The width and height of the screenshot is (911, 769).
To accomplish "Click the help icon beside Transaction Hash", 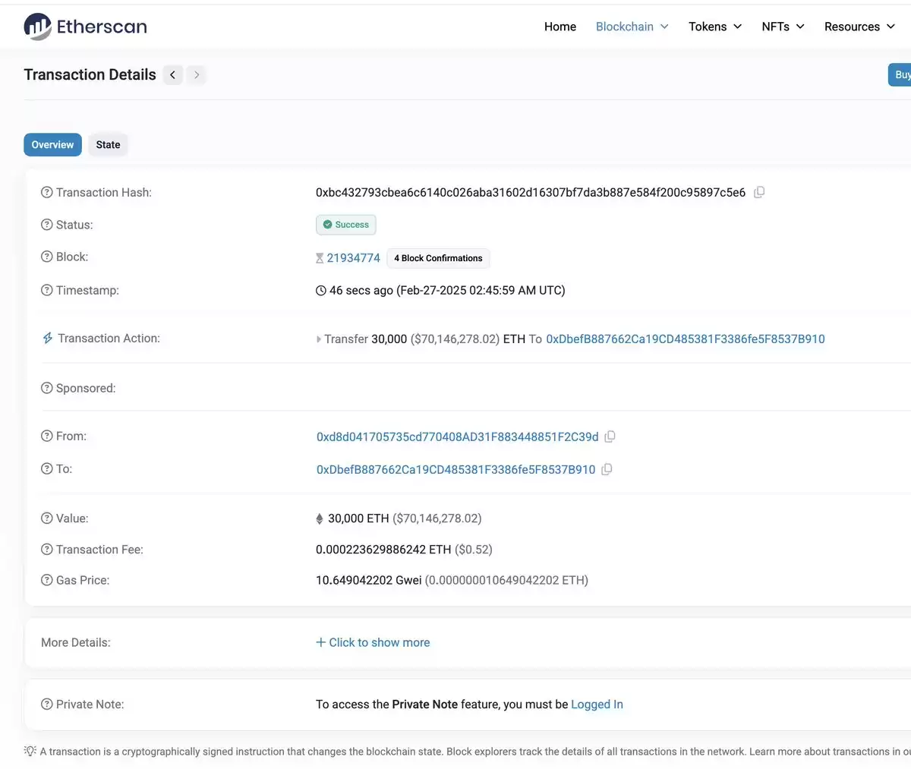I will (47, 192).
